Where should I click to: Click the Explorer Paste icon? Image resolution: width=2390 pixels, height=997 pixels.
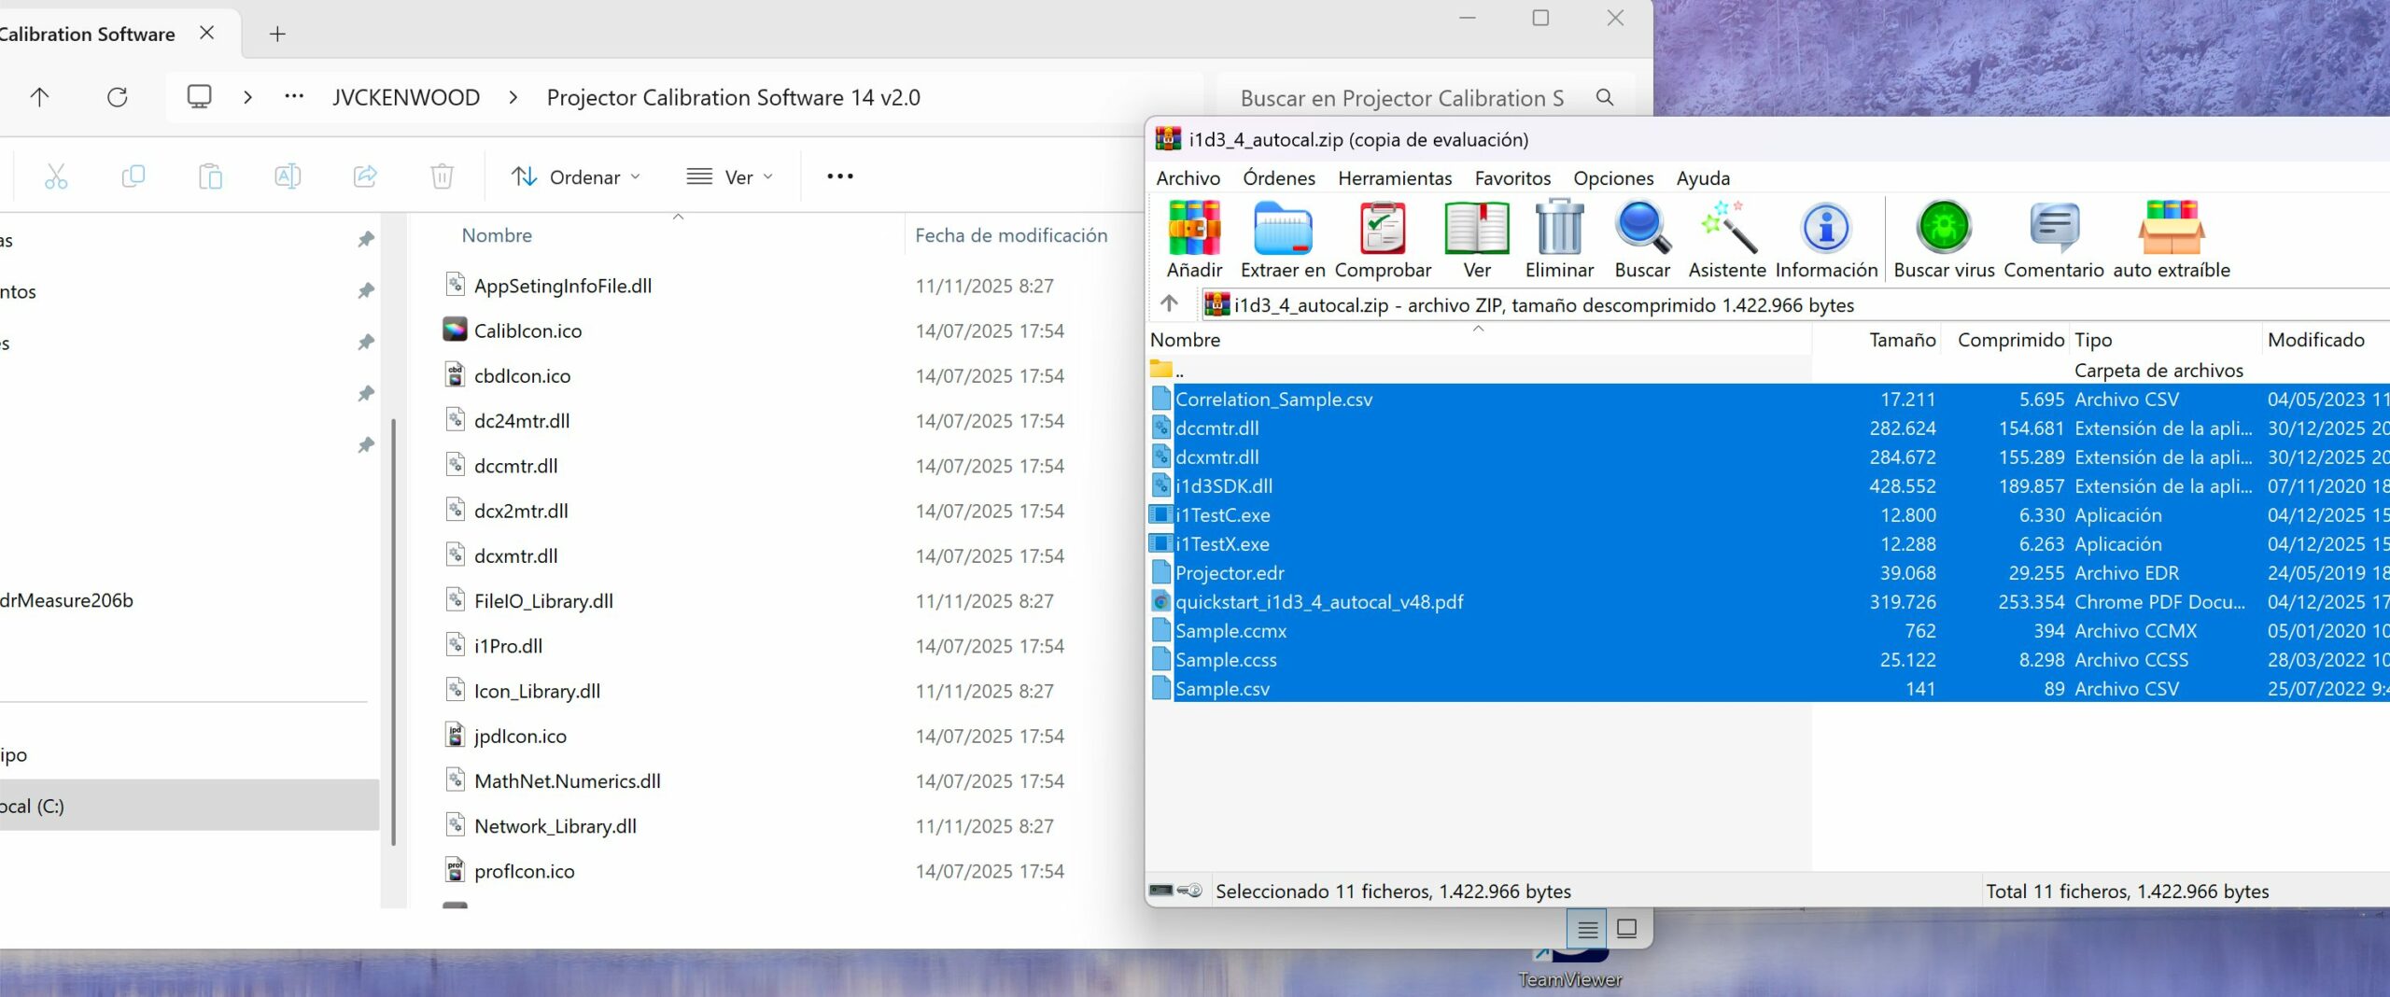[211, 176]
